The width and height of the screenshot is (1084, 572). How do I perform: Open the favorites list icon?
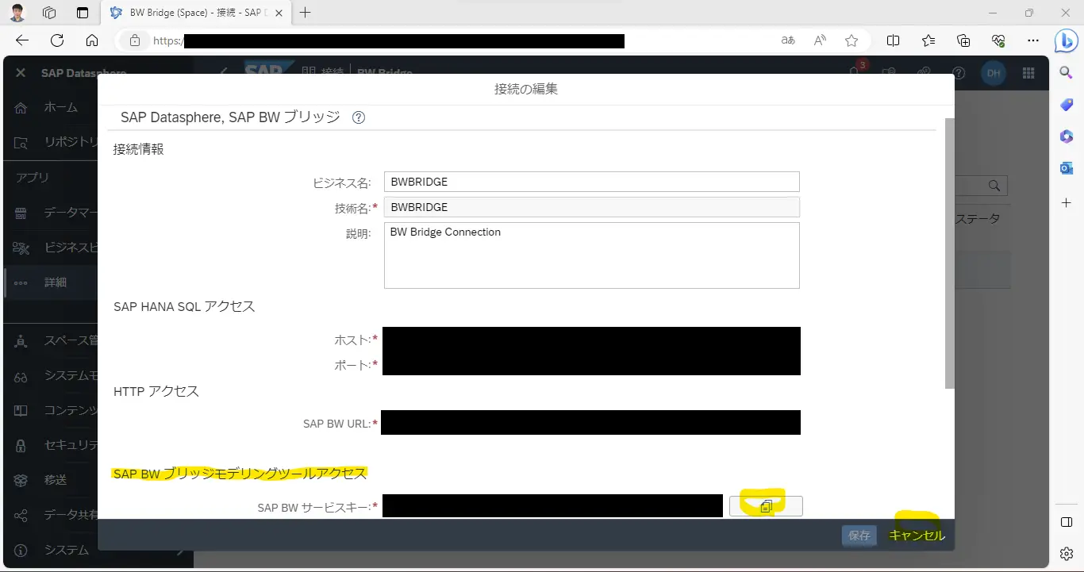click(x=928, y=40)
